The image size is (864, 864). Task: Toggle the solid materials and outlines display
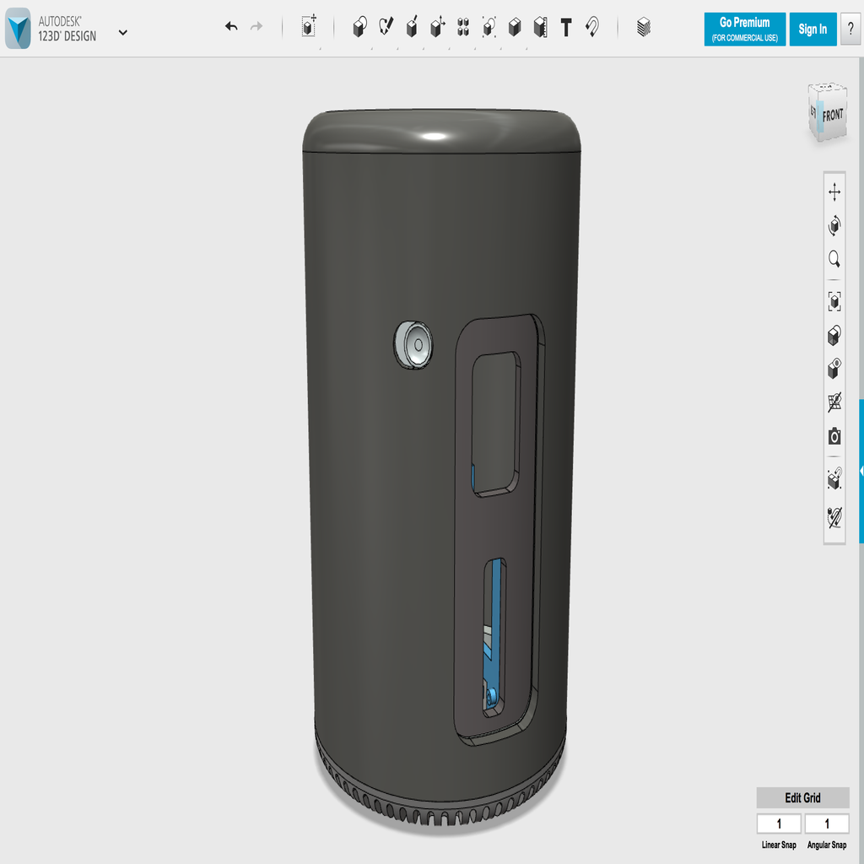(834, 336)
